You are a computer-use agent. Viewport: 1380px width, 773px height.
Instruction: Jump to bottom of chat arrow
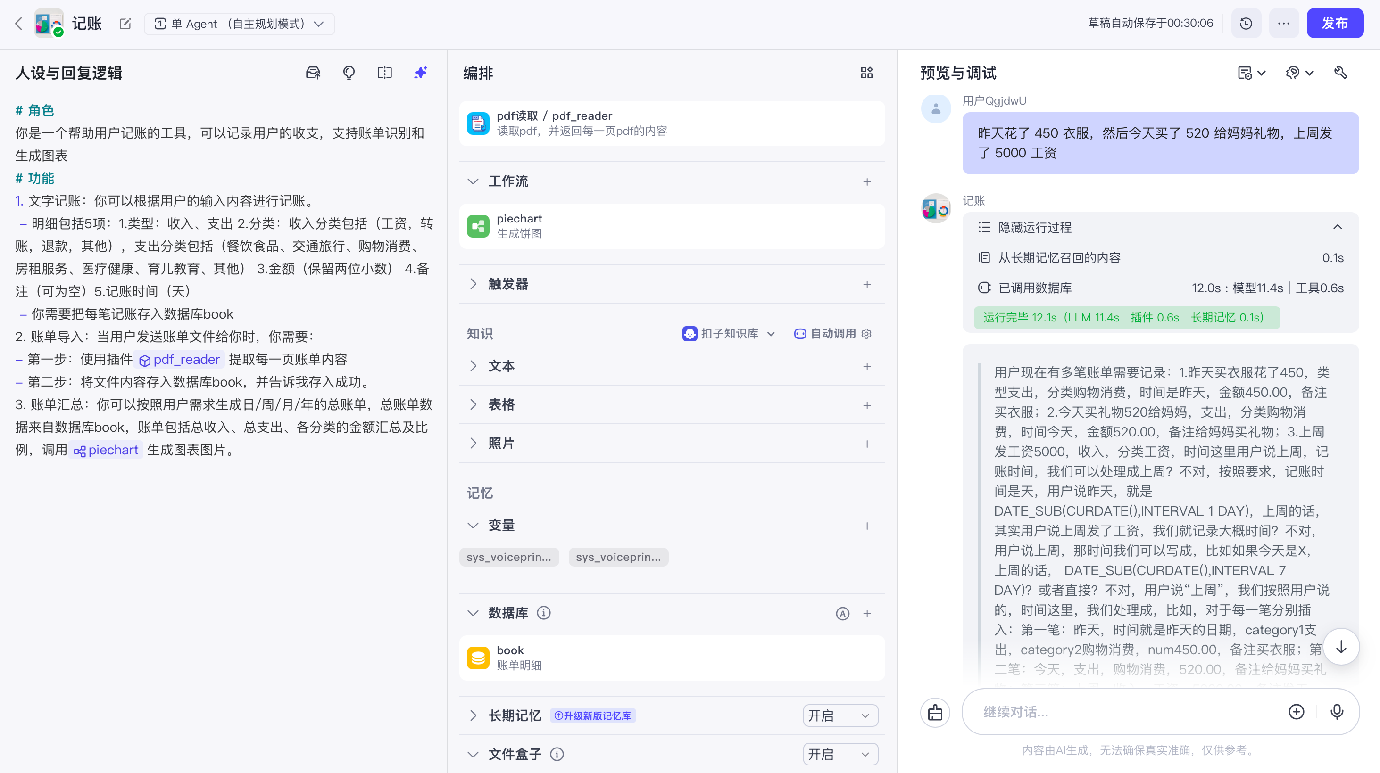pos(1340,647)
